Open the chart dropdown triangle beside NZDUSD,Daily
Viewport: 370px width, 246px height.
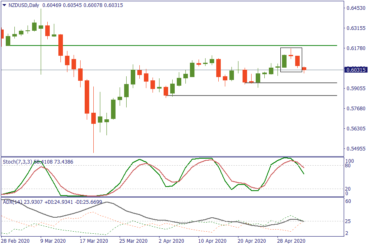pos(4,5)
